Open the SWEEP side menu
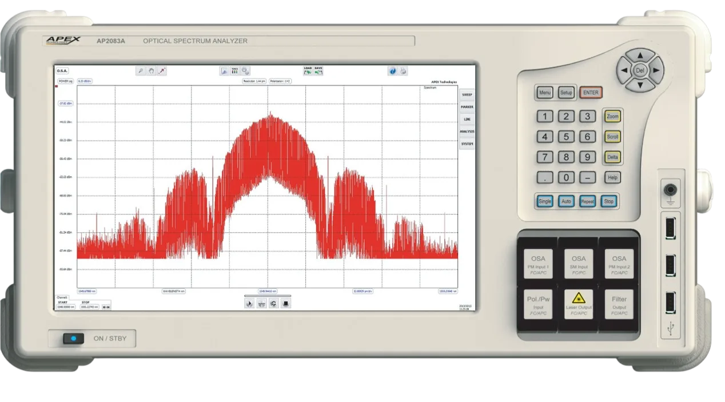725x402 pixels. coord(467,94)
